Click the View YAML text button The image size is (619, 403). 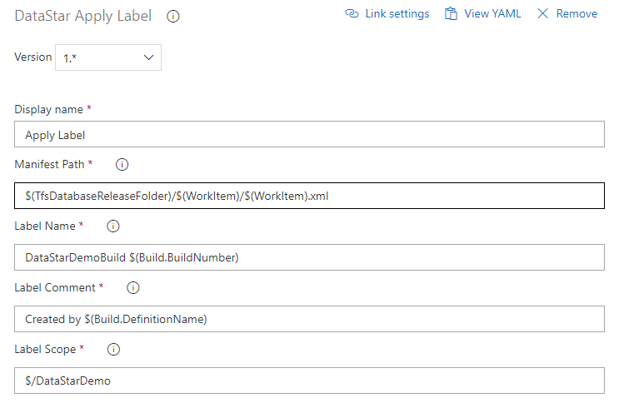[x=493, y=14]
